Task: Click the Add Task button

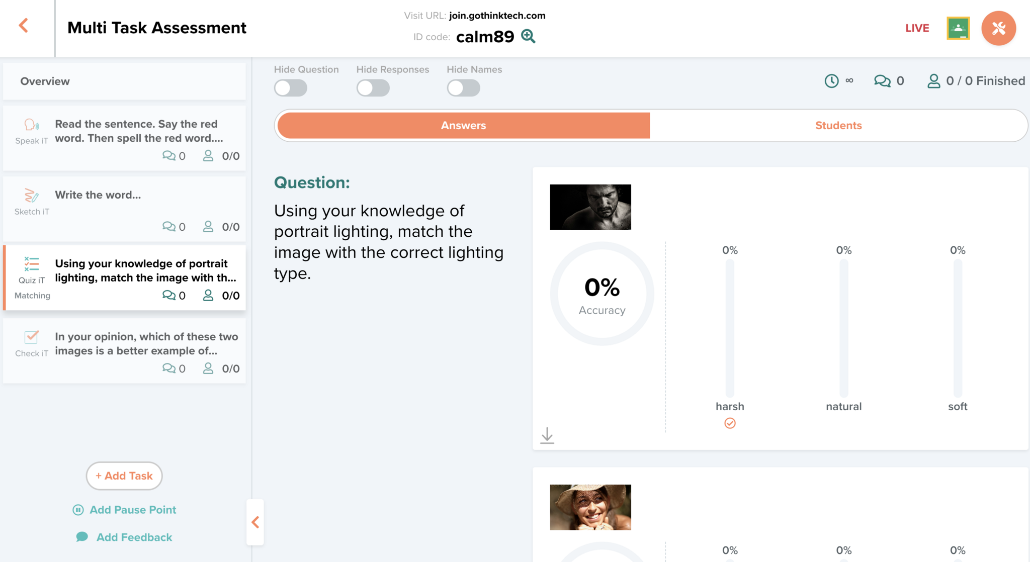Action: click(124, 476)
